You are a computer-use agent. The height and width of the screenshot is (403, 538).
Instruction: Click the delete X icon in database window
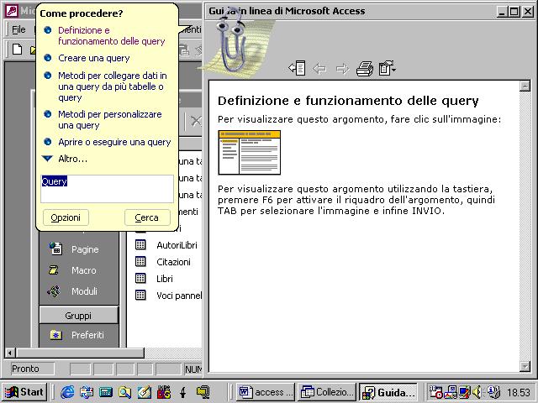(196, 121)
